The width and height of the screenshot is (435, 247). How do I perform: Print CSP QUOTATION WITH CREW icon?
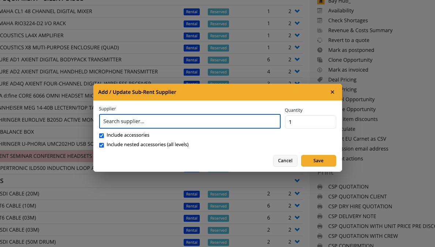pos(320,236)
